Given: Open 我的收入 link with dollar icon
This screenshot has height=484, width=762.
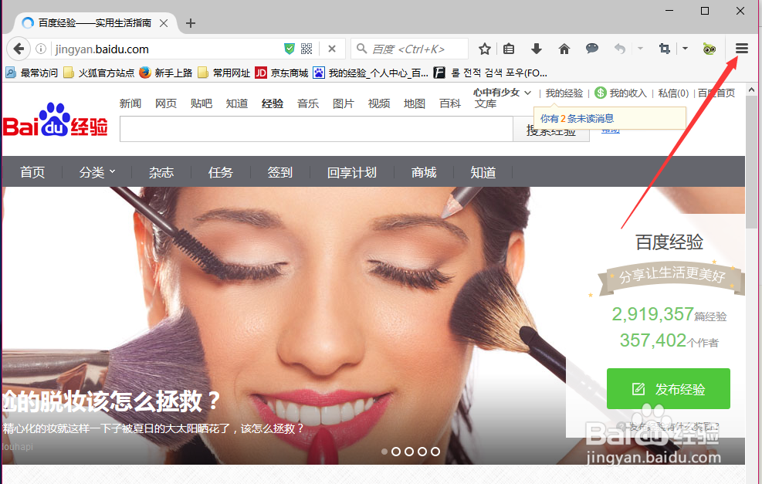Looking at the screenshot, I should point(621,93).
